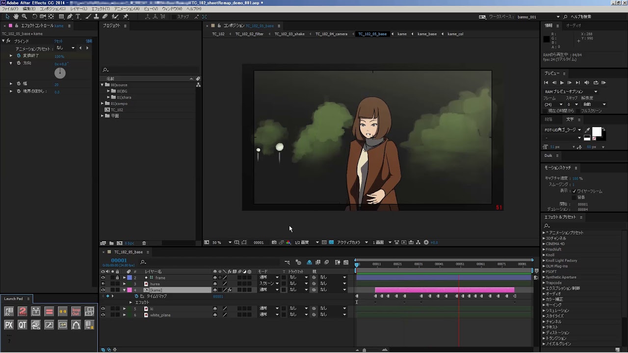Click the white fill color swatch
Screen dimensions: 628x353
click(597, 131)
